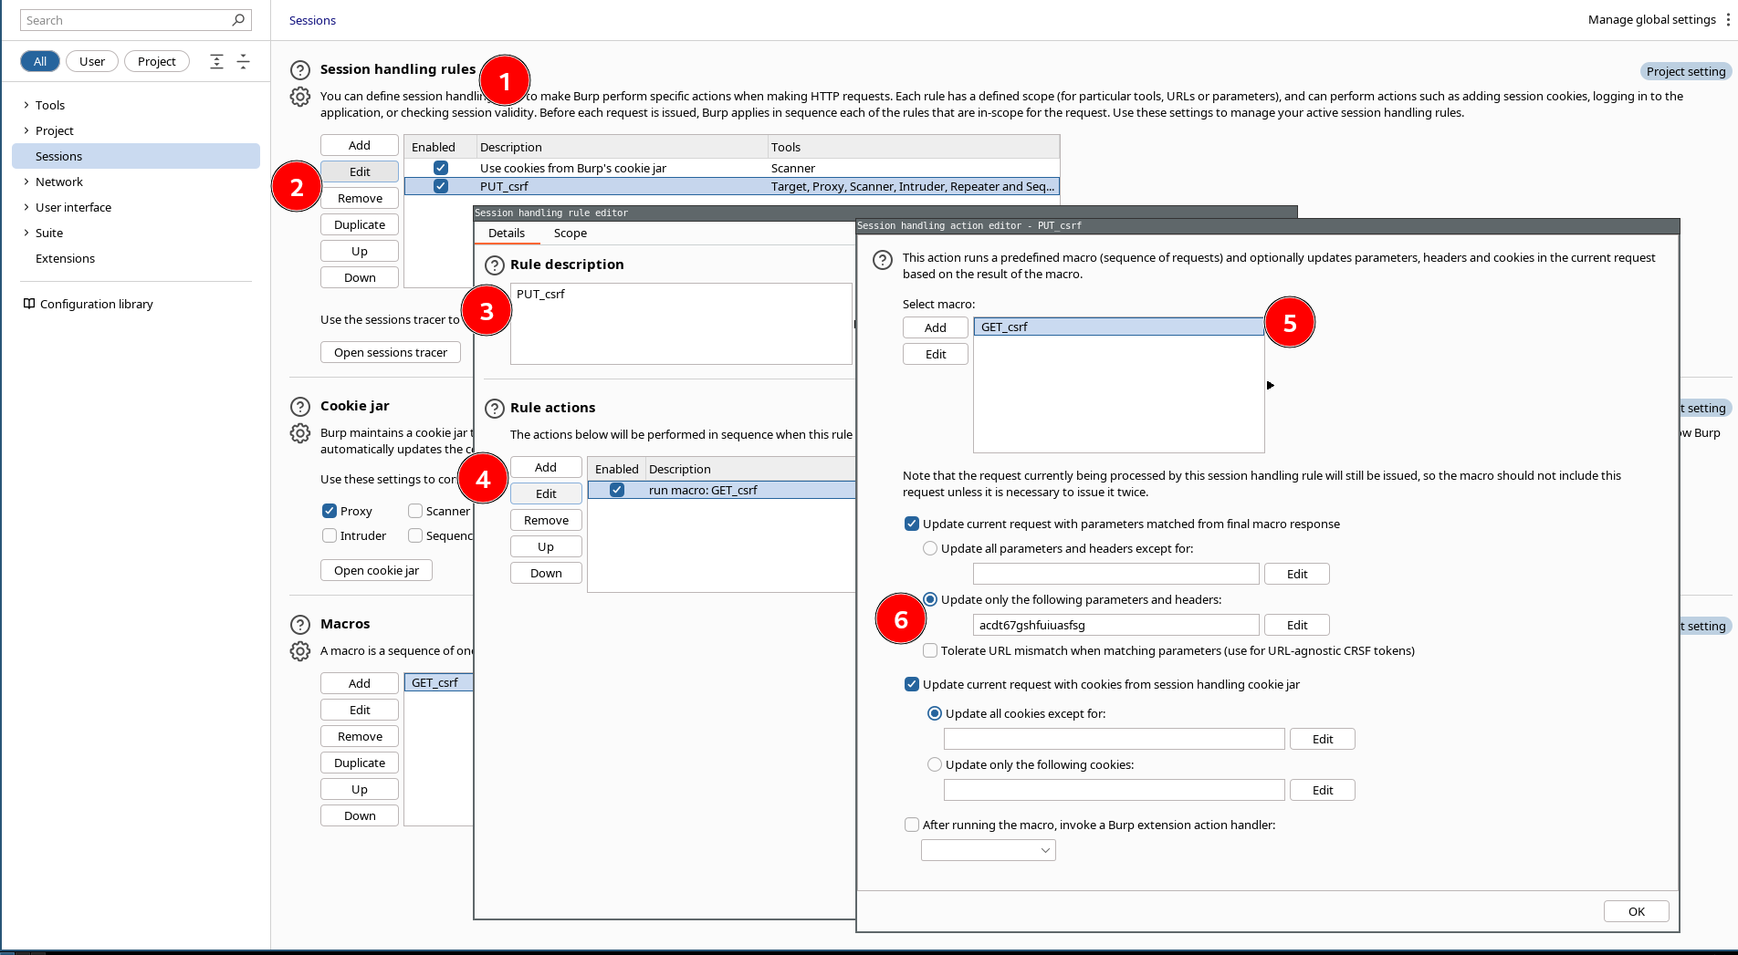Image resolution: width=1738 pixels, height=955 pixels.
Task: Expand the Project tree item
Action: [26, 130]
